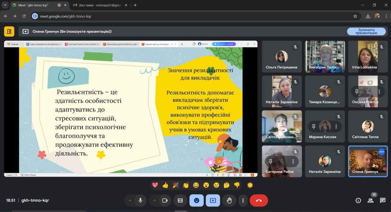
Task: Reload the Meet page
Action: point(24,16)
